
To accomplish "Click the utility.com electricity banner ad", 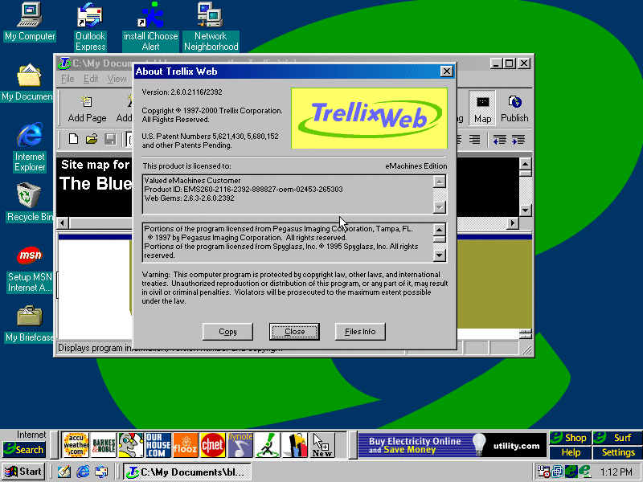I will pyautogui.click(x=452, y=444).
